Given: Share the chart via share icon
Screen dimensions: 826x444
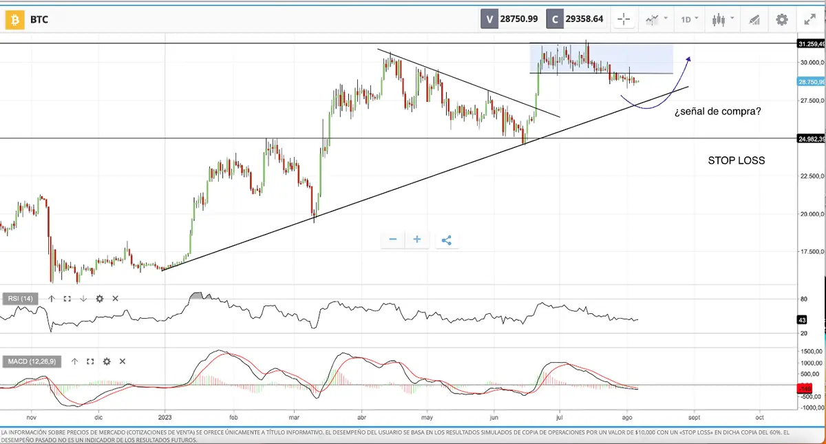Looking at the screenshot, I should pyautogui.click(x=446, y=240).
